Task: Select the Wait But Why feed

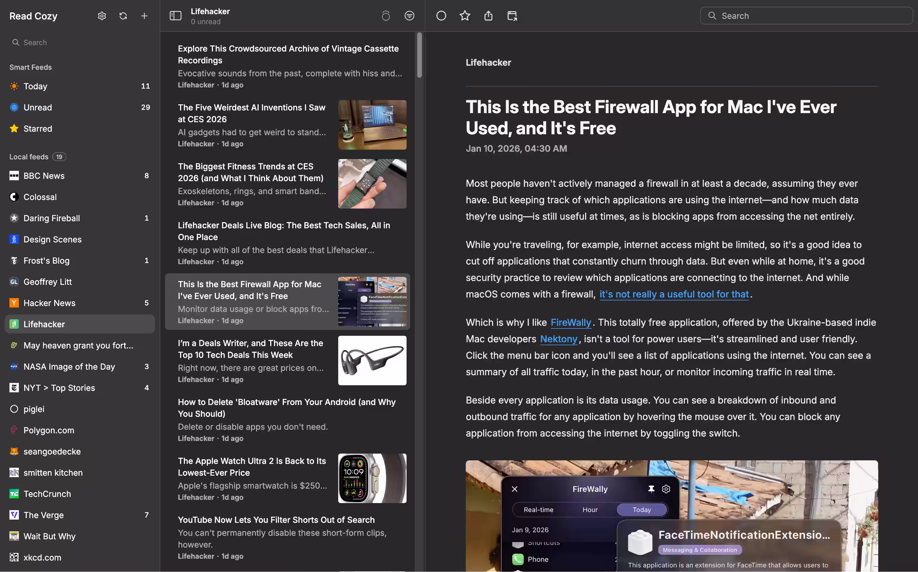Action: pos(80,536)
